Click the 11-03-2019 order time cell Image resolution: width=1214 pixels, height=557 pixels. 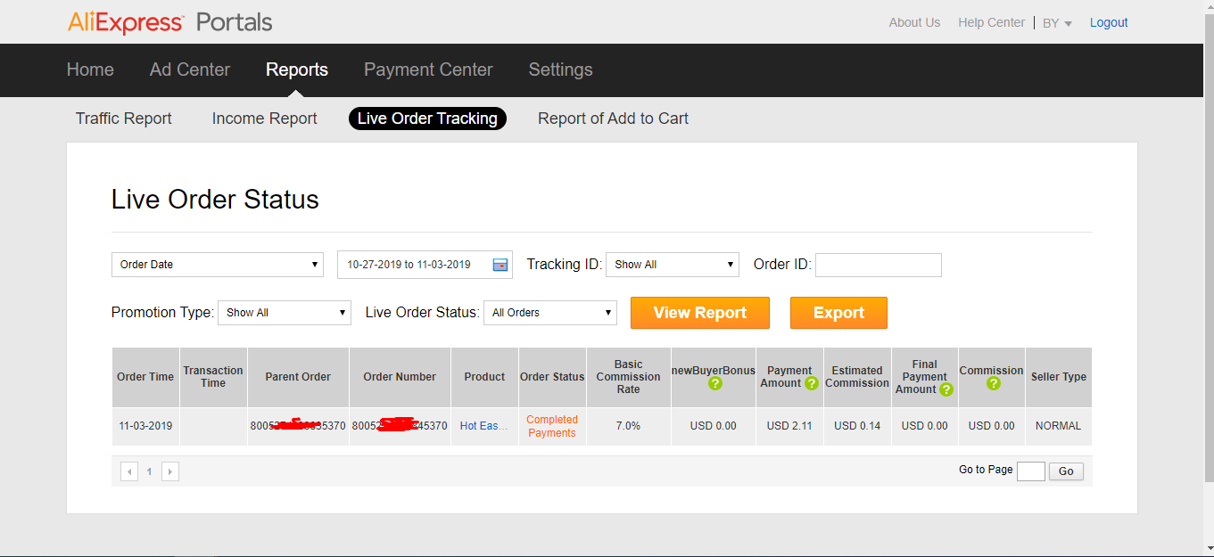[145, 426]
